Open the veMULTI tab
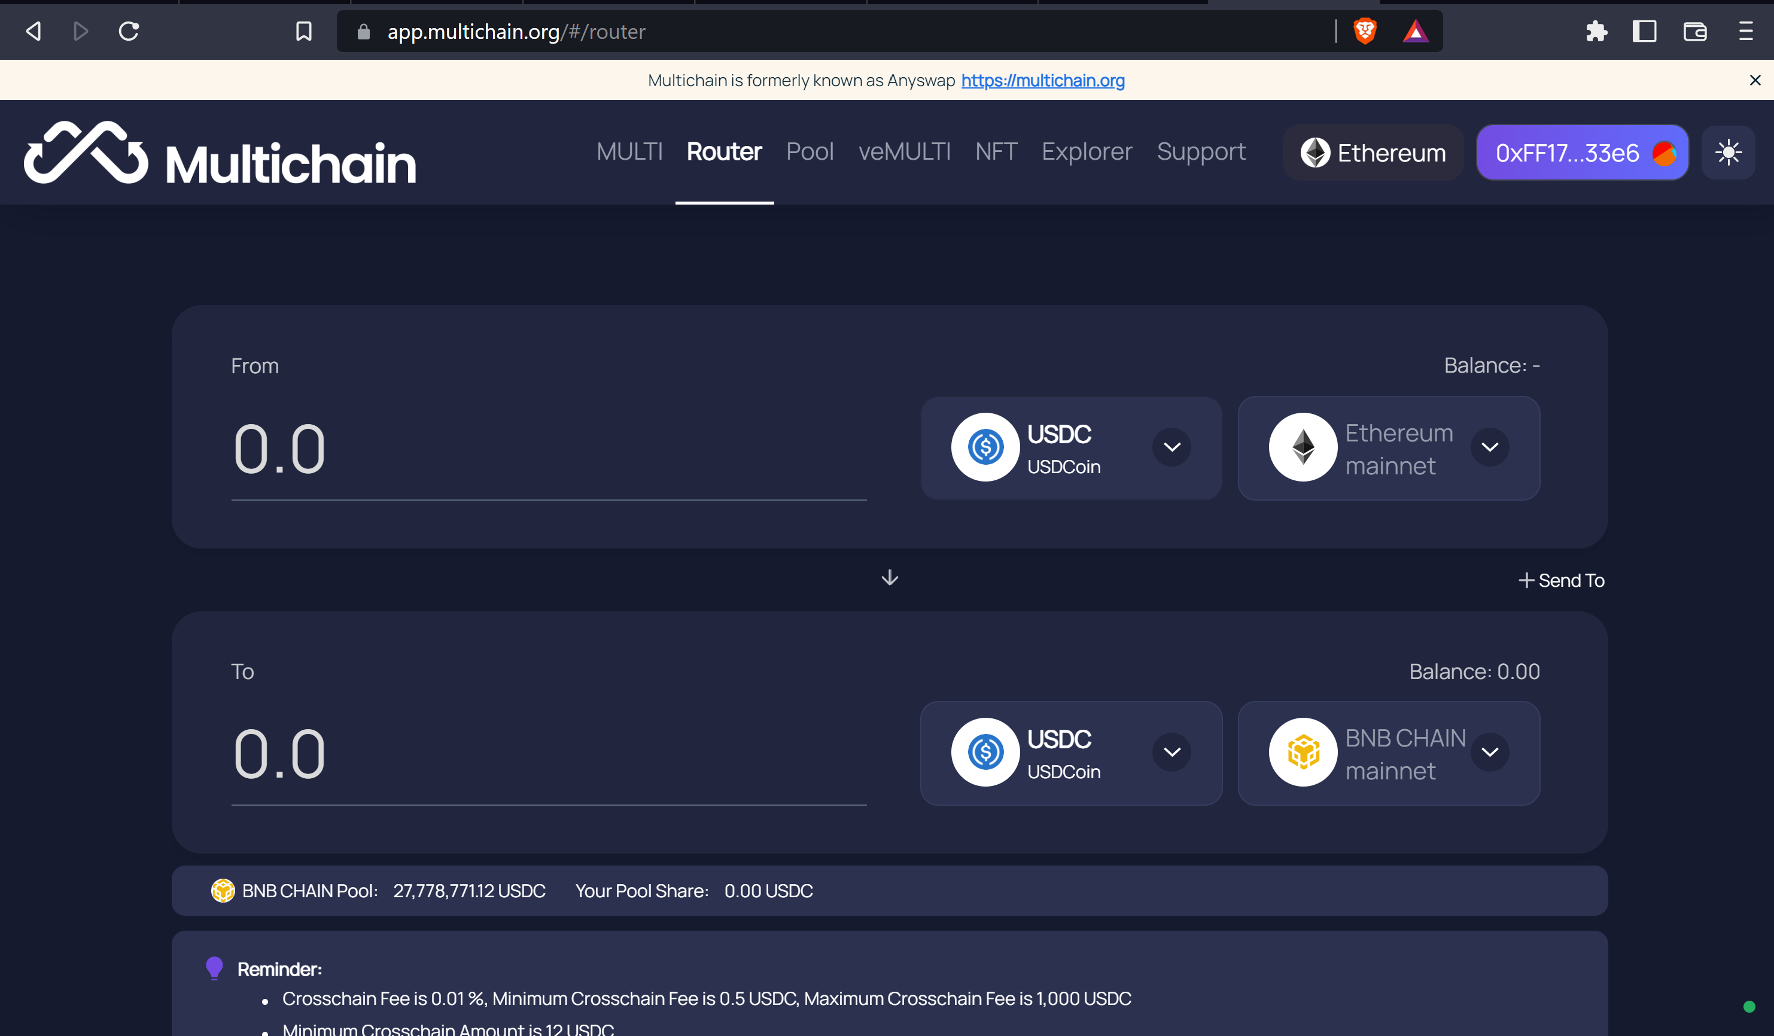The image size is (1774, 1036). pyautogui.click(x=904, y=152)
